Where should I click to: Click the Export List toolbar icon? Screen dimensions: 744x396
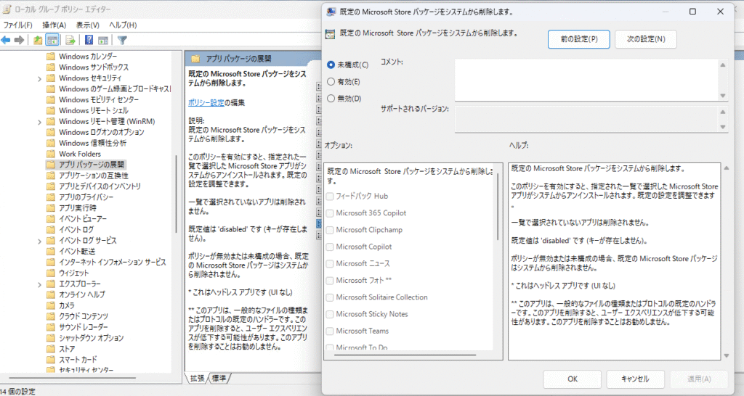70,41
